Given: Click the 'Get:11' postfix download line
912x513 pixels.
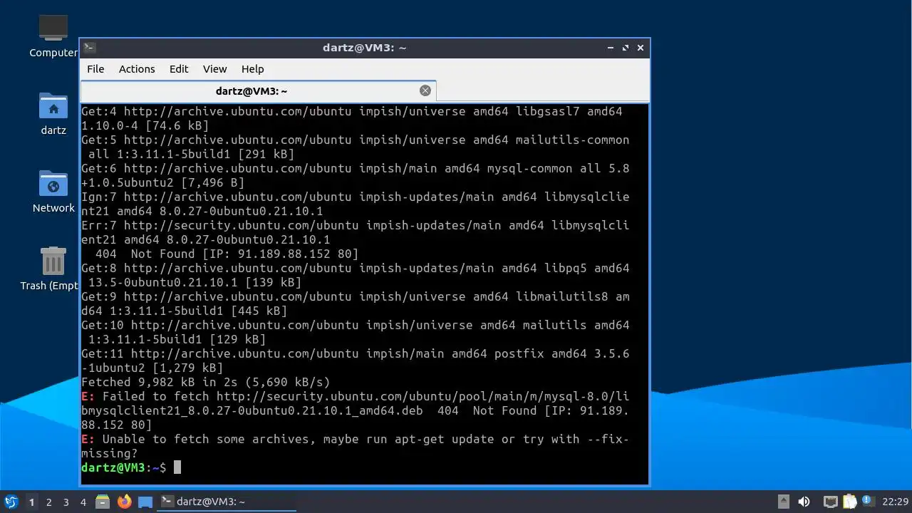Looking at the screenshot, I should click(356, 361).
